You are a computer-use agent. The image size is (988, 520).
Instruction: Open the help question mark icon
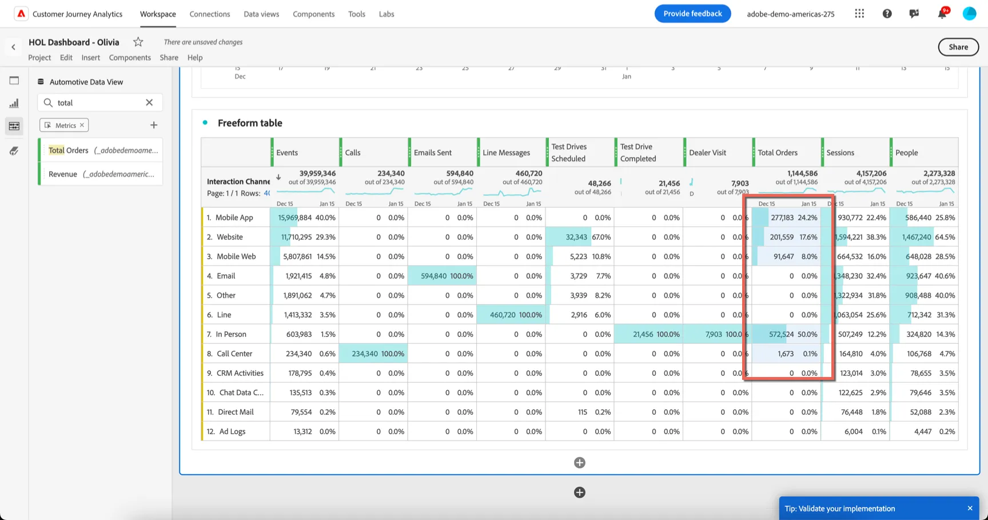[x=887, y=14]
